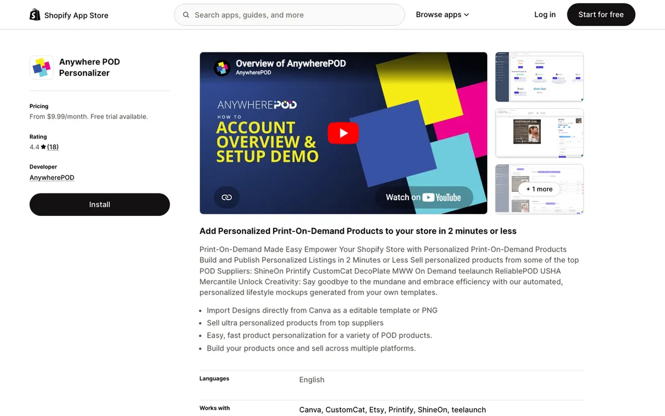Click the English language value

tap(312, 379)
